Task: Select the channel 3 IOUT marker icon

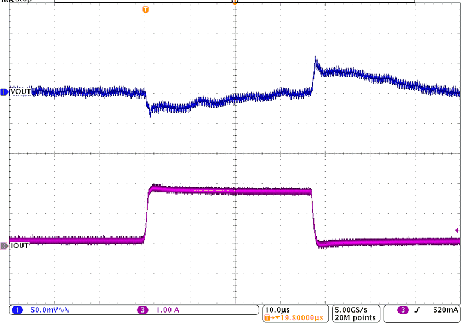Action: tap(4, 245)
